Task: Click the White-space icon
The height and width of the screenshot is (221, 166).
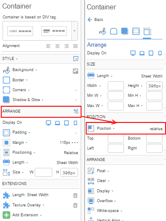Action: [91, 211]
